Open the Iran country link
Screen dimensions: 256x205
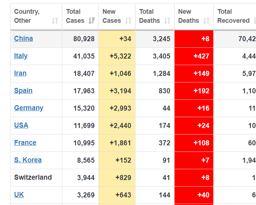20,73
